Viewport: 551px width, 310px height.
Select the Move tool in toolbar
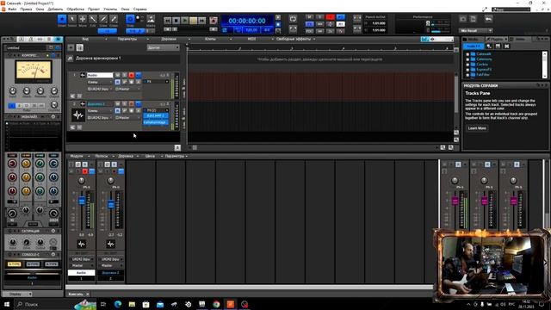83,20
